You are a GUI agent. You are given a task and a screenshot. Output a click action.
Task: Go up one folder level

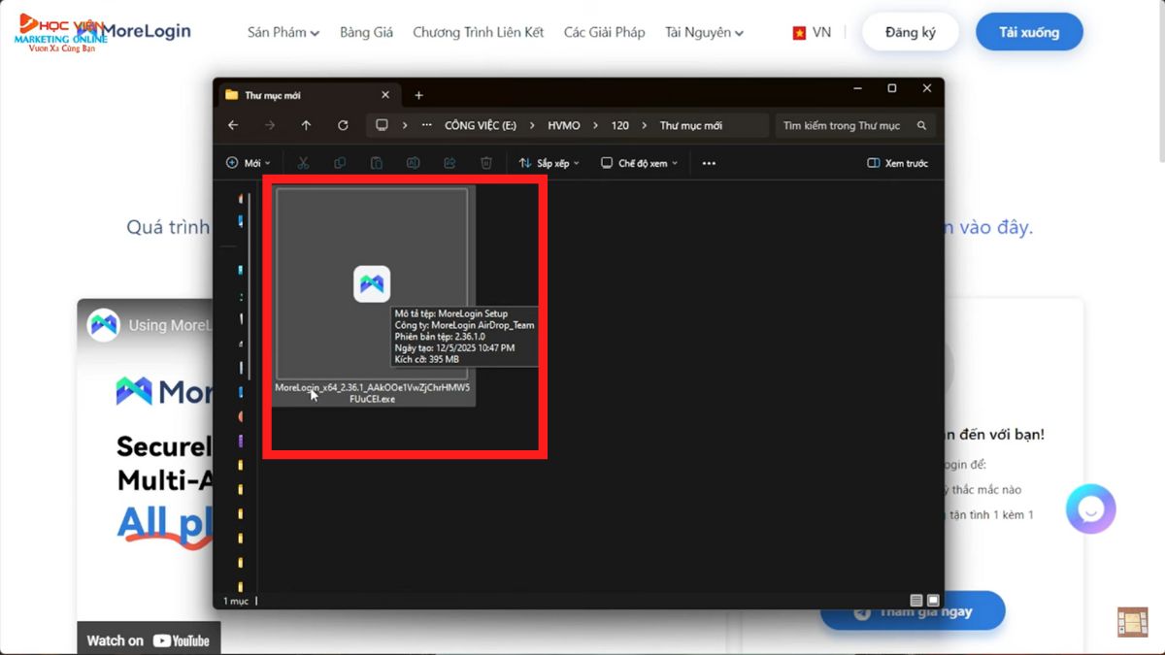pyautogui.click(x=306, y=125)
